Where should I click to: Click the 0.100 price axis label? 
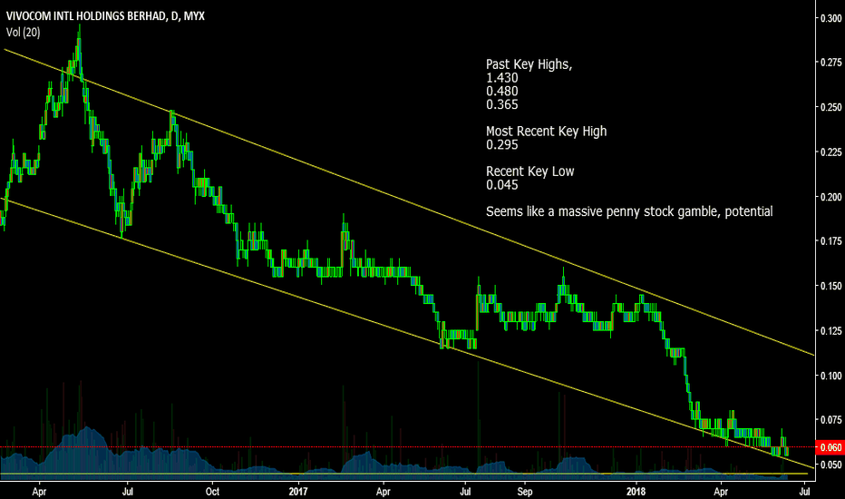[831, 376]
